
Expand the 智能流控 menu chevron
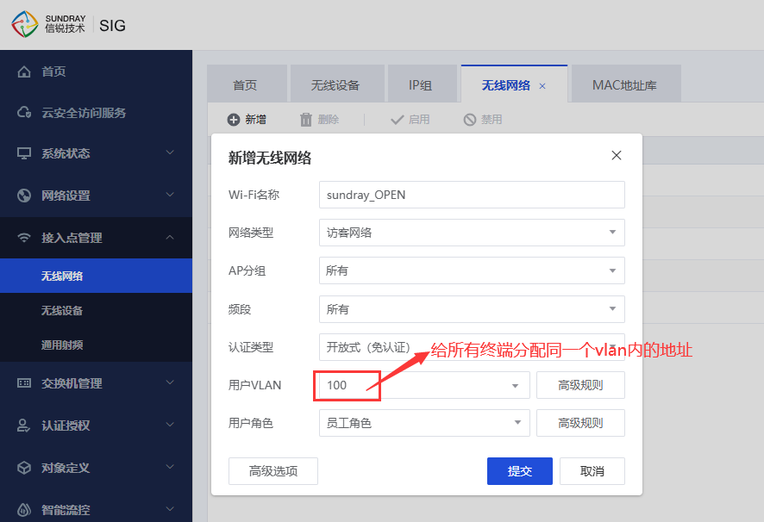[x=170, y=509]
